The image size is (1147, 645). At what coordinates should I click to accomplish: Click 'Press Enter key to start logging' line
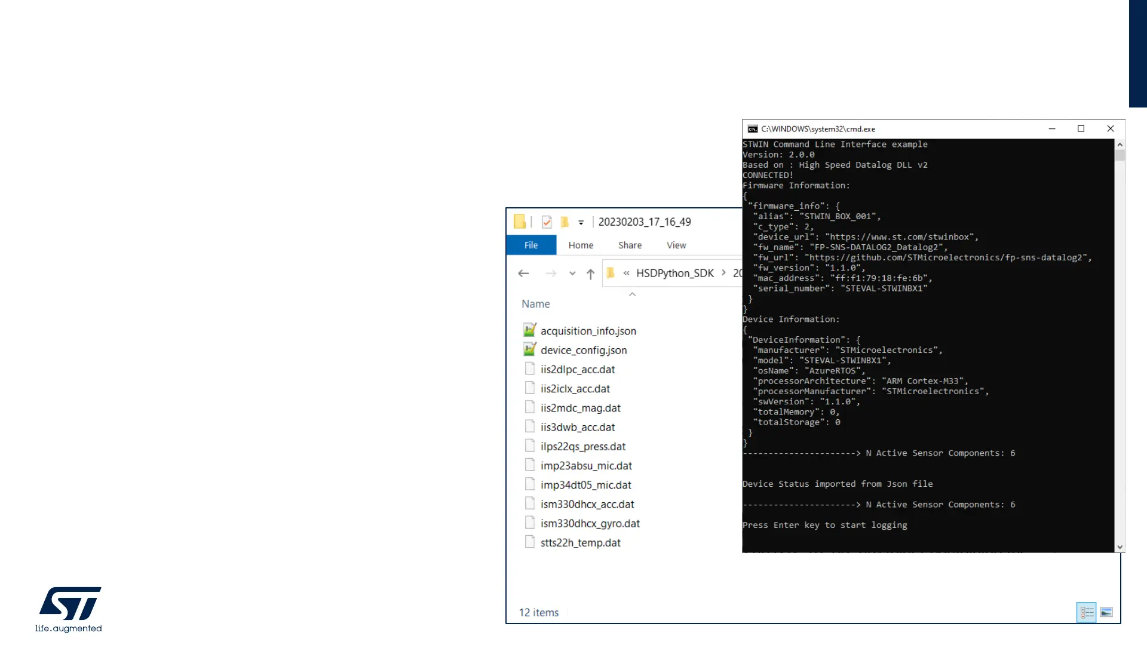[824, 525]
